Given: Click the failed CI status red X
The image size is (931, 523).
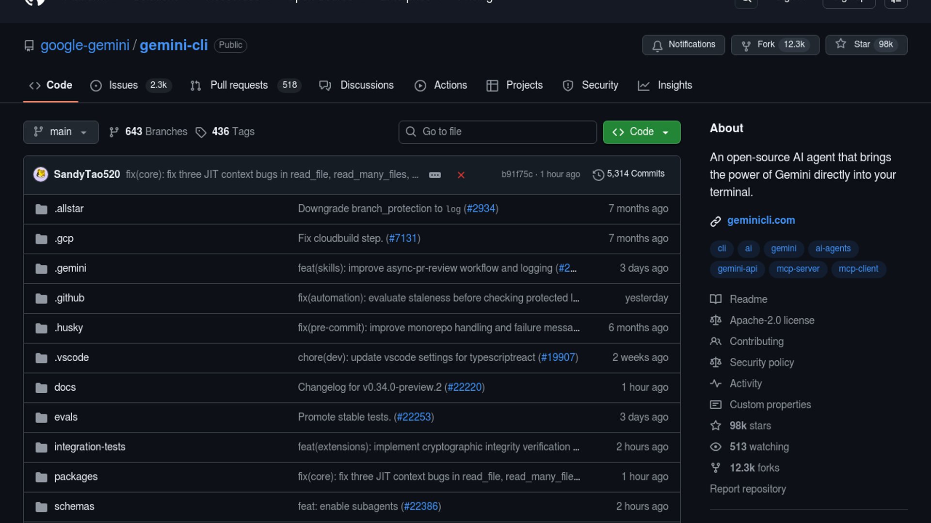Looking at the screenshot, I should (461, 175).
